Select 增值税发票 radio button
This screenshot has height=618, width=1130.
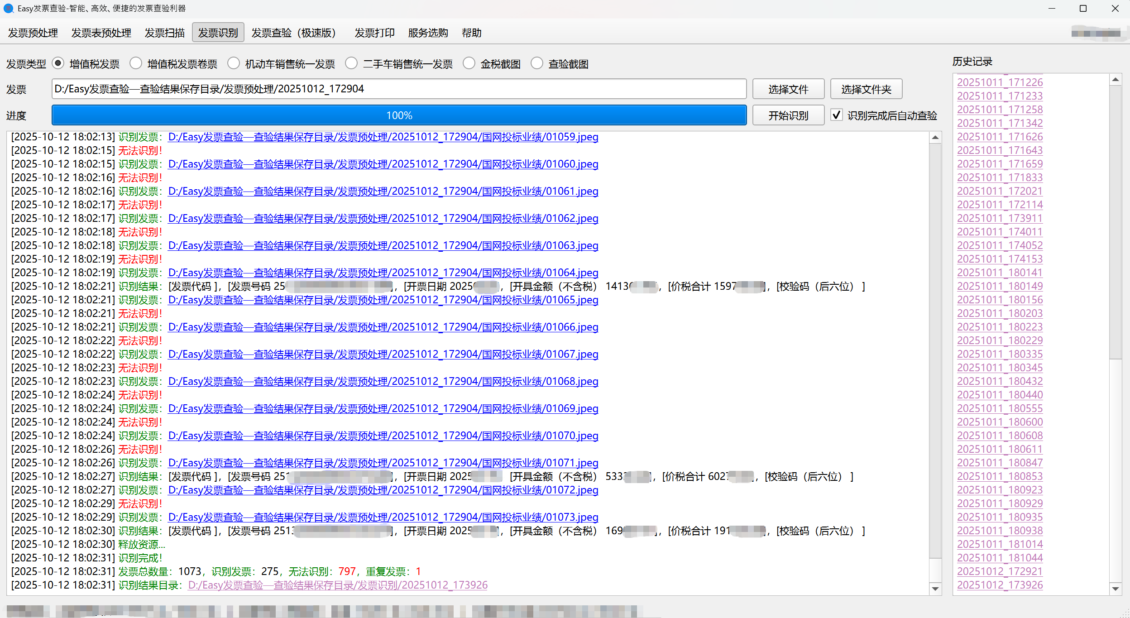click(x=58, y=63)
